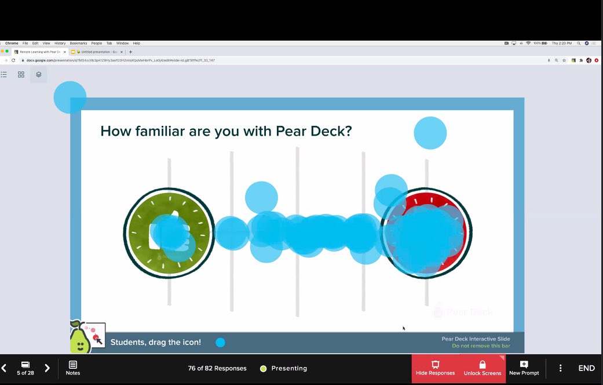Viewport: 603px width, 385px height.
Task: Click the draggable blue dot in the instruction bar
Action: pos(220,342)
